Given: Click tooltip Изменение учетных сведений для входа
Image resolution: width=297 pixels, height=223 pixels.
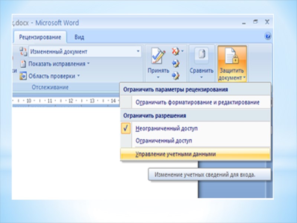Looking at the screenshot, I should tap(209, 174).
